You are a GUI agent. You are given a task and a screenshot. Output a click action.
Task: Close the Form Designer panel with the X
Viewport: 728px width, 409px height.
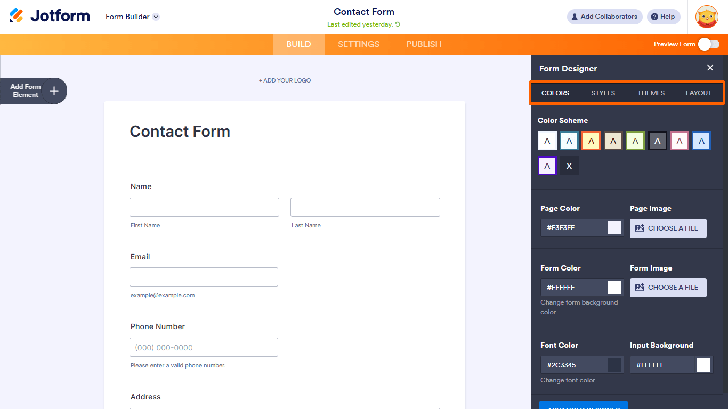click(710, 68)
